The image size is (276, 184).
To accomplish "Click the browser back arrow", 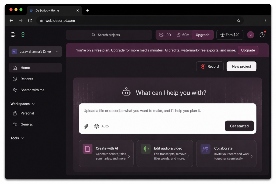I will coord(11,20).
